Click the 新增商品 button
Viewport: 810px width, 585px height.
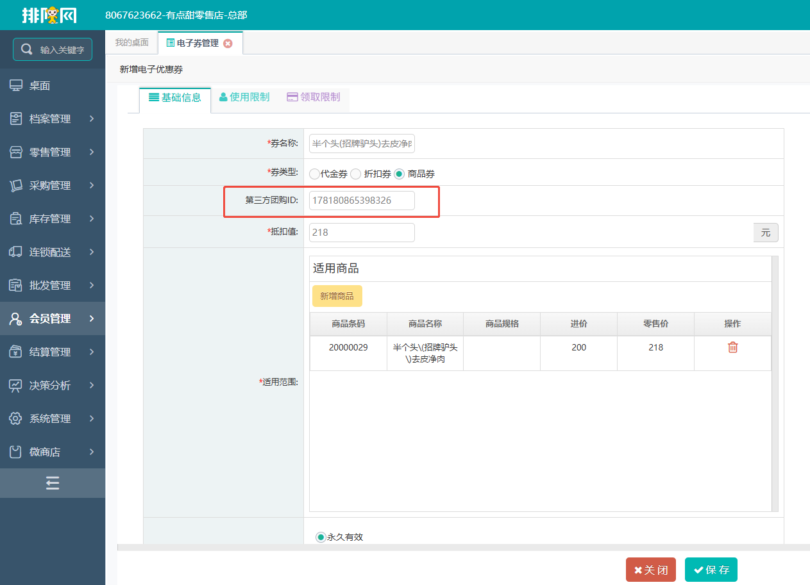[337, 296]
